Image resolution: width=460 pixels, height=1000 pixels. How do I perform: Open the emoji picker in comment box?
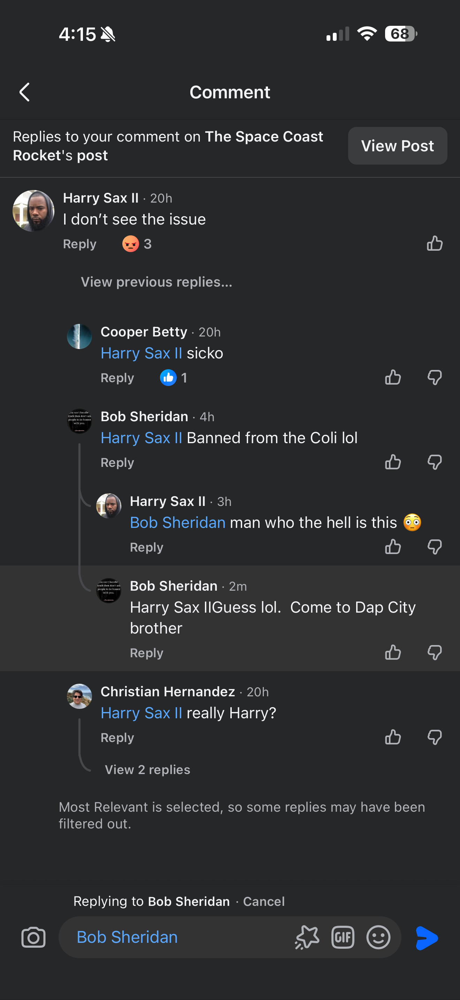[x=378, y=938]
